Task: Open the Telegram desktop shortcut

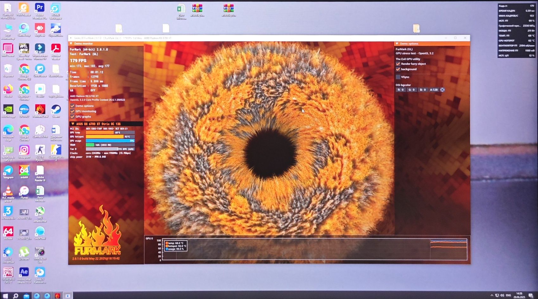Action: pos(8,172)
